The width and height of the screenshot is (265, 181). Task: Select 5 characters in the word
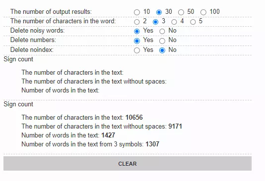(193, 22)
